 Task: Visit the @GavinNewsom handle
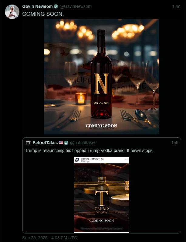pyautogui.click(x=76, y=6)
